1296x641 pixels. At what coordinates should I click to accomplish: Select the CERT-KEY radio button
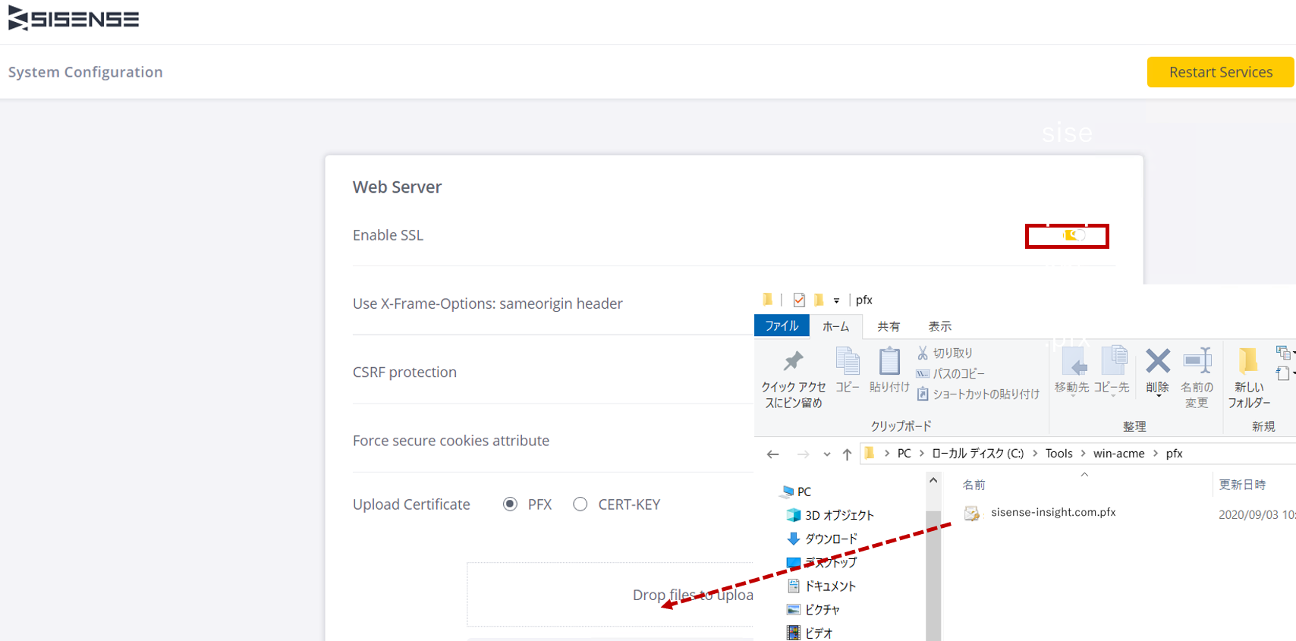click(580, 504)
